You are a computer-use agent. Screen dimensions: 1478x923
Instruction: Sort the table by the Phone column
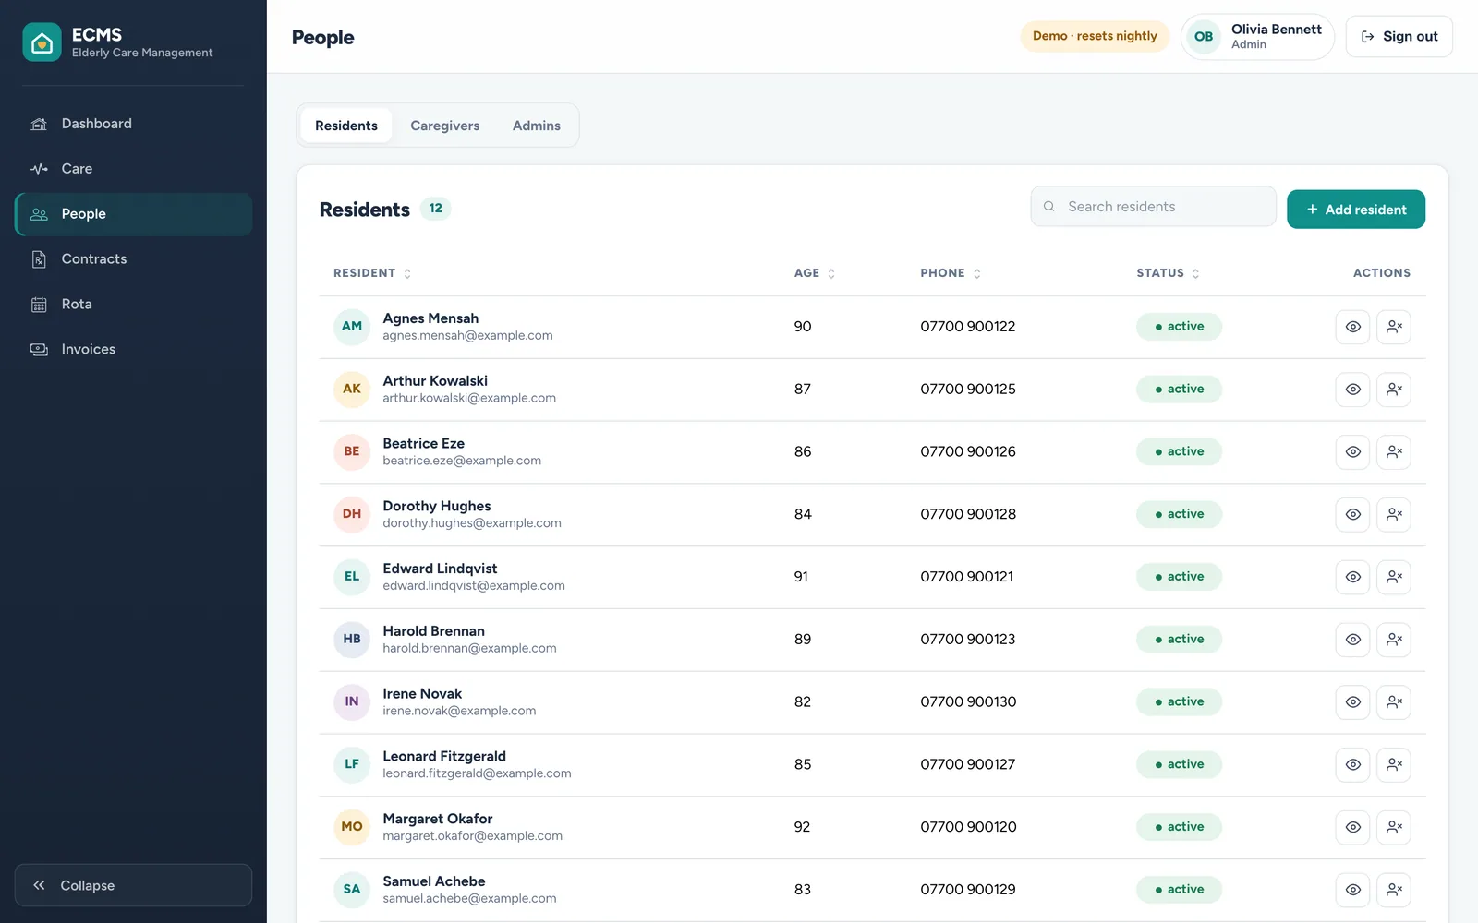tap(951, 273)
